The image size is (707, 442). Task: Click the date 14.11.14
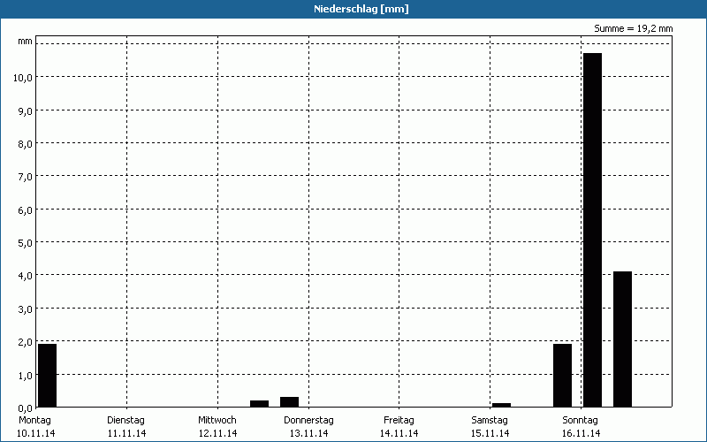click(399, 433)
